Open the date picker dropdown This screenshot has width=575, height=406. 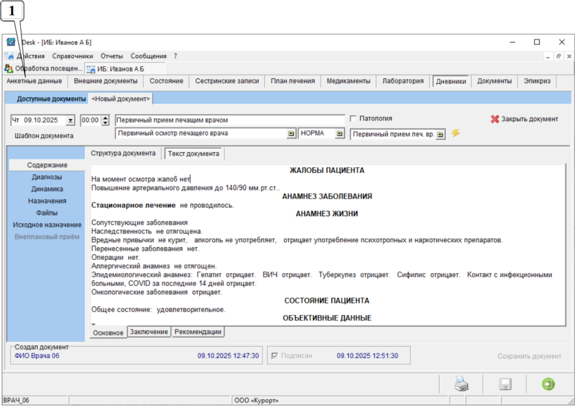(x=71, y=120)
